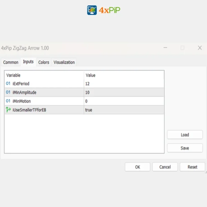
Task: Restore the defaults with the Reset button
Action: (193, 167)
